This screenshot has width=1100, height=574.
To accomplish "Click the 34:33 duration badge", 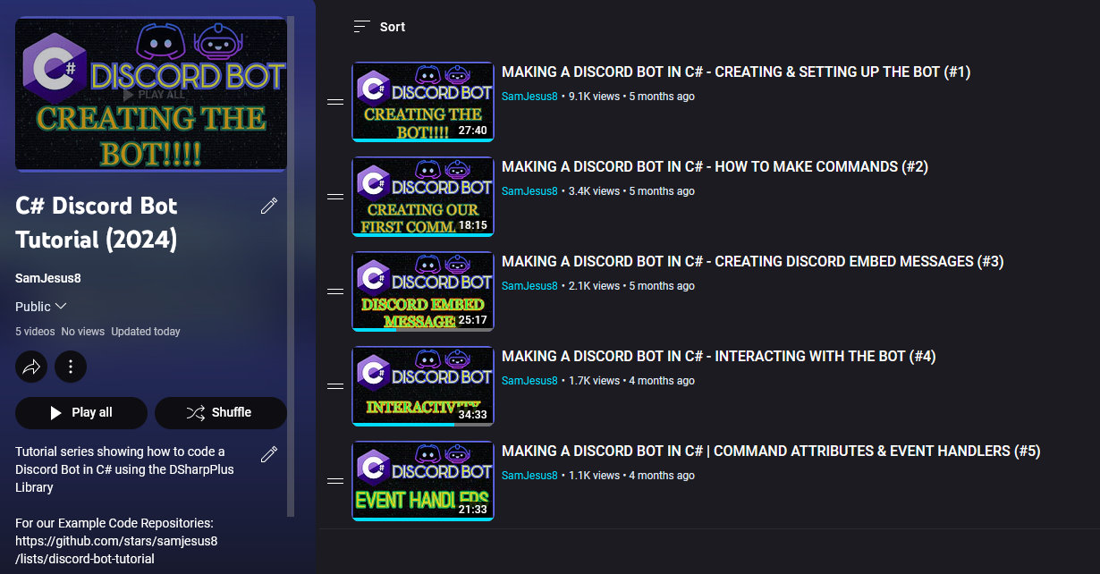I will point(472,415).
